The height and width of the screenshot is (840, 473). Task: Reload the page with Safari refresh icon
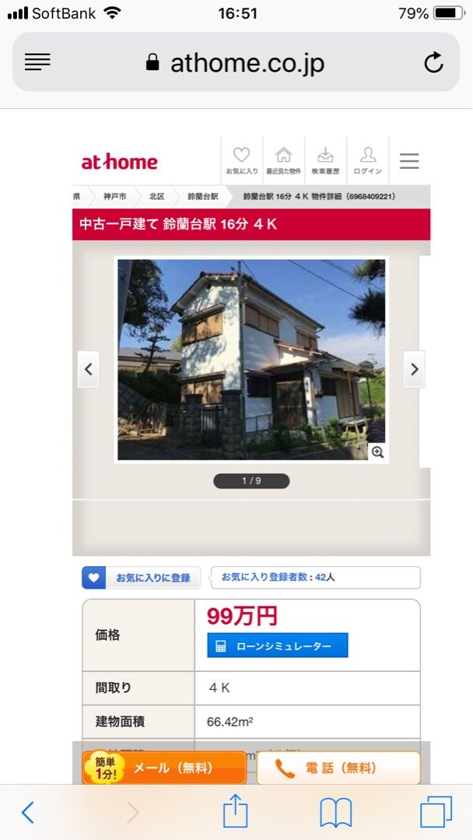coord(433,63)
